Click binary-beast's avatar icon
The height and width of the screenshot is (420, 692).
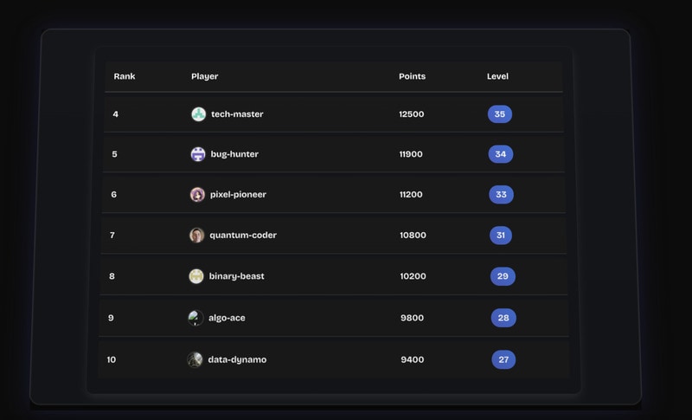(x=196, y=276)
